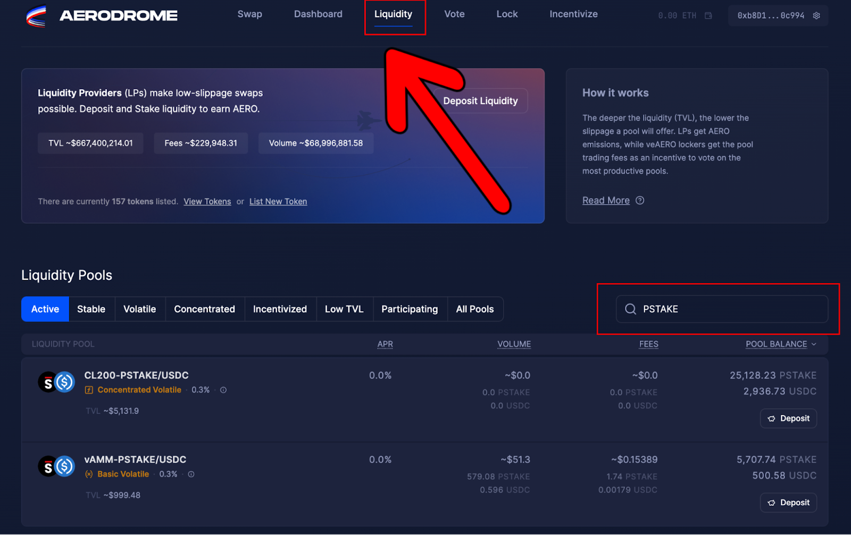
Task: Open the Lock page
Action: click(x=507, y=14)
